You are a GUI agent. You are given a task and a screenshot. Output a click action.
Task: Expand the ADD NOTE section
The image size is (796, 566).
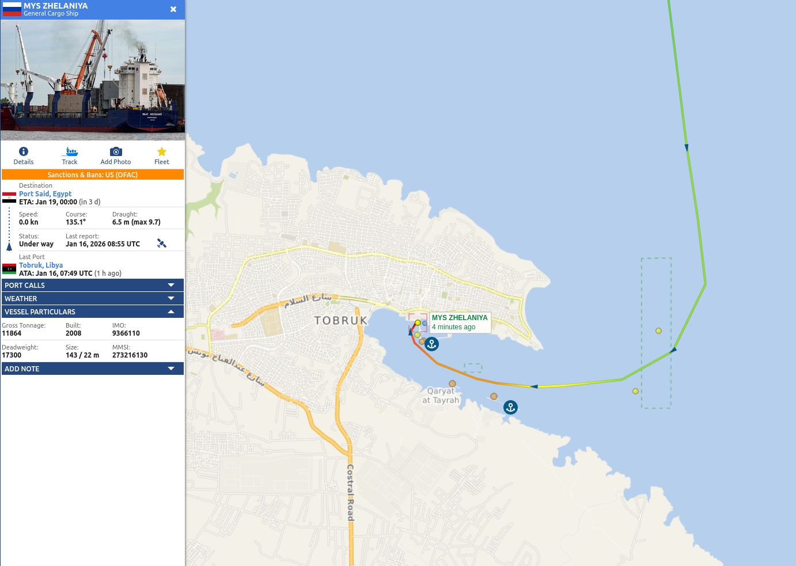coord(93,369)
